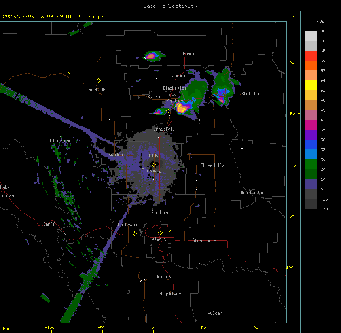341x333 pixels.
Task: Click the RedDeer label
Action: tap(174, 101)
